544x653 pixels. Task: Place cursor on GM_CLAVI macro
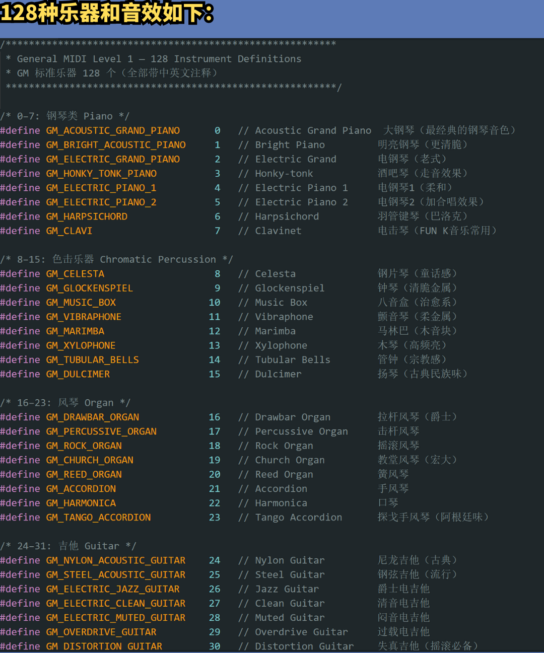pyautogui.click(x=69, y=231)
